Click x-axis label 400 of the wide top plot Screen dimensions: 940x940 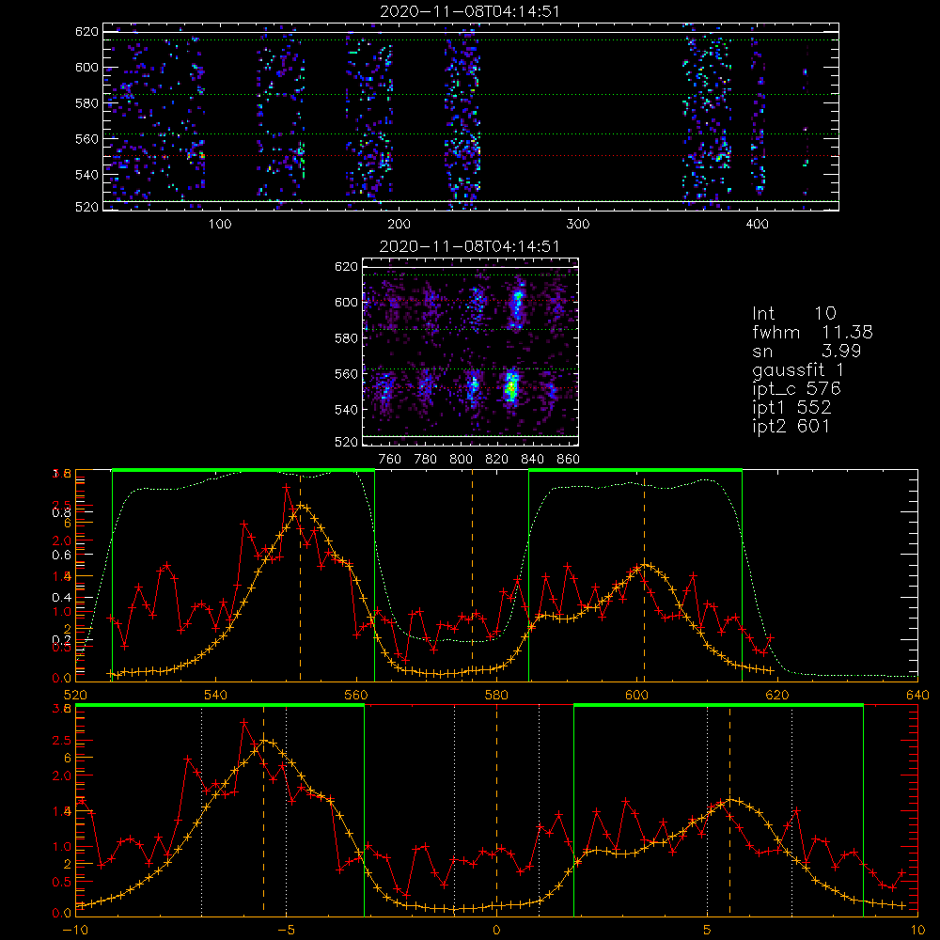pyautogui.click(x=757, y=225)
